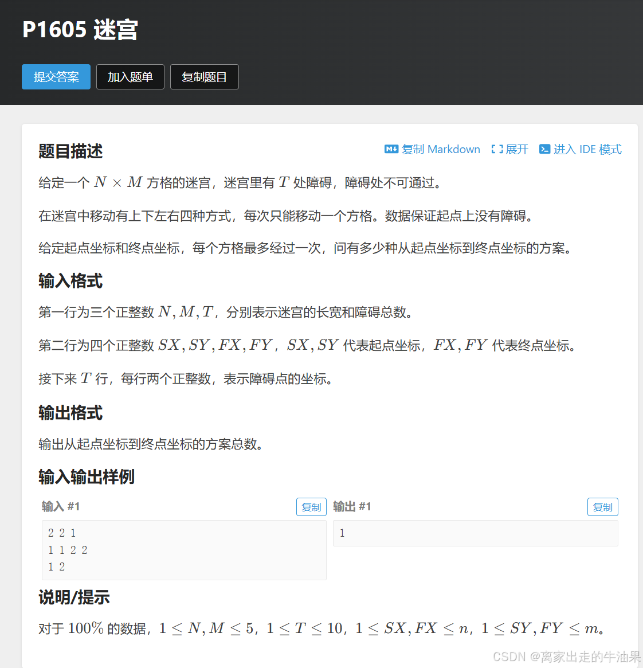The image size is (643, 668).
Task: Click the 说明/提示 section heading
Action: point(73,597)
